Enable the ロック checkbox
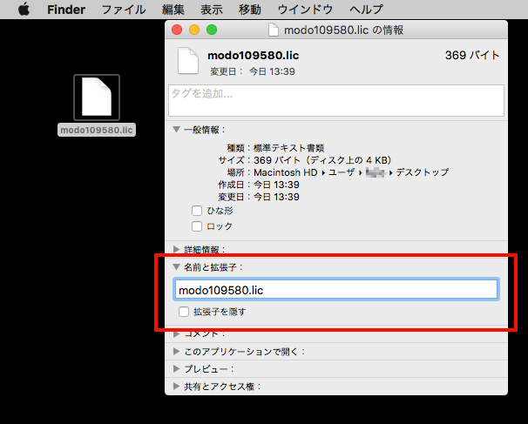Image resolution: width=528 pixels, height=424 pixels. (197, 226)
